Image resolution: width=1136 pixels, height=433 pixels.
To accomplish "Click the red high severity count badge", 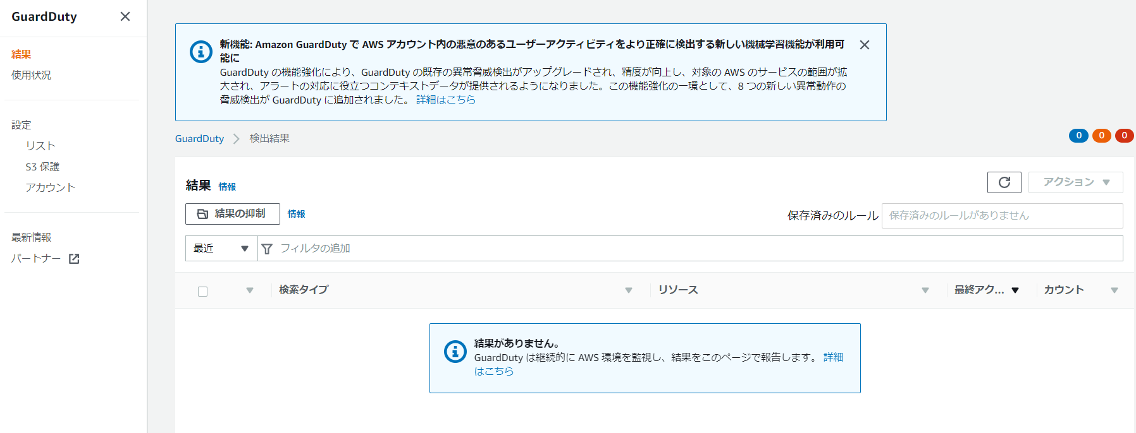I will pos(1124,135).
